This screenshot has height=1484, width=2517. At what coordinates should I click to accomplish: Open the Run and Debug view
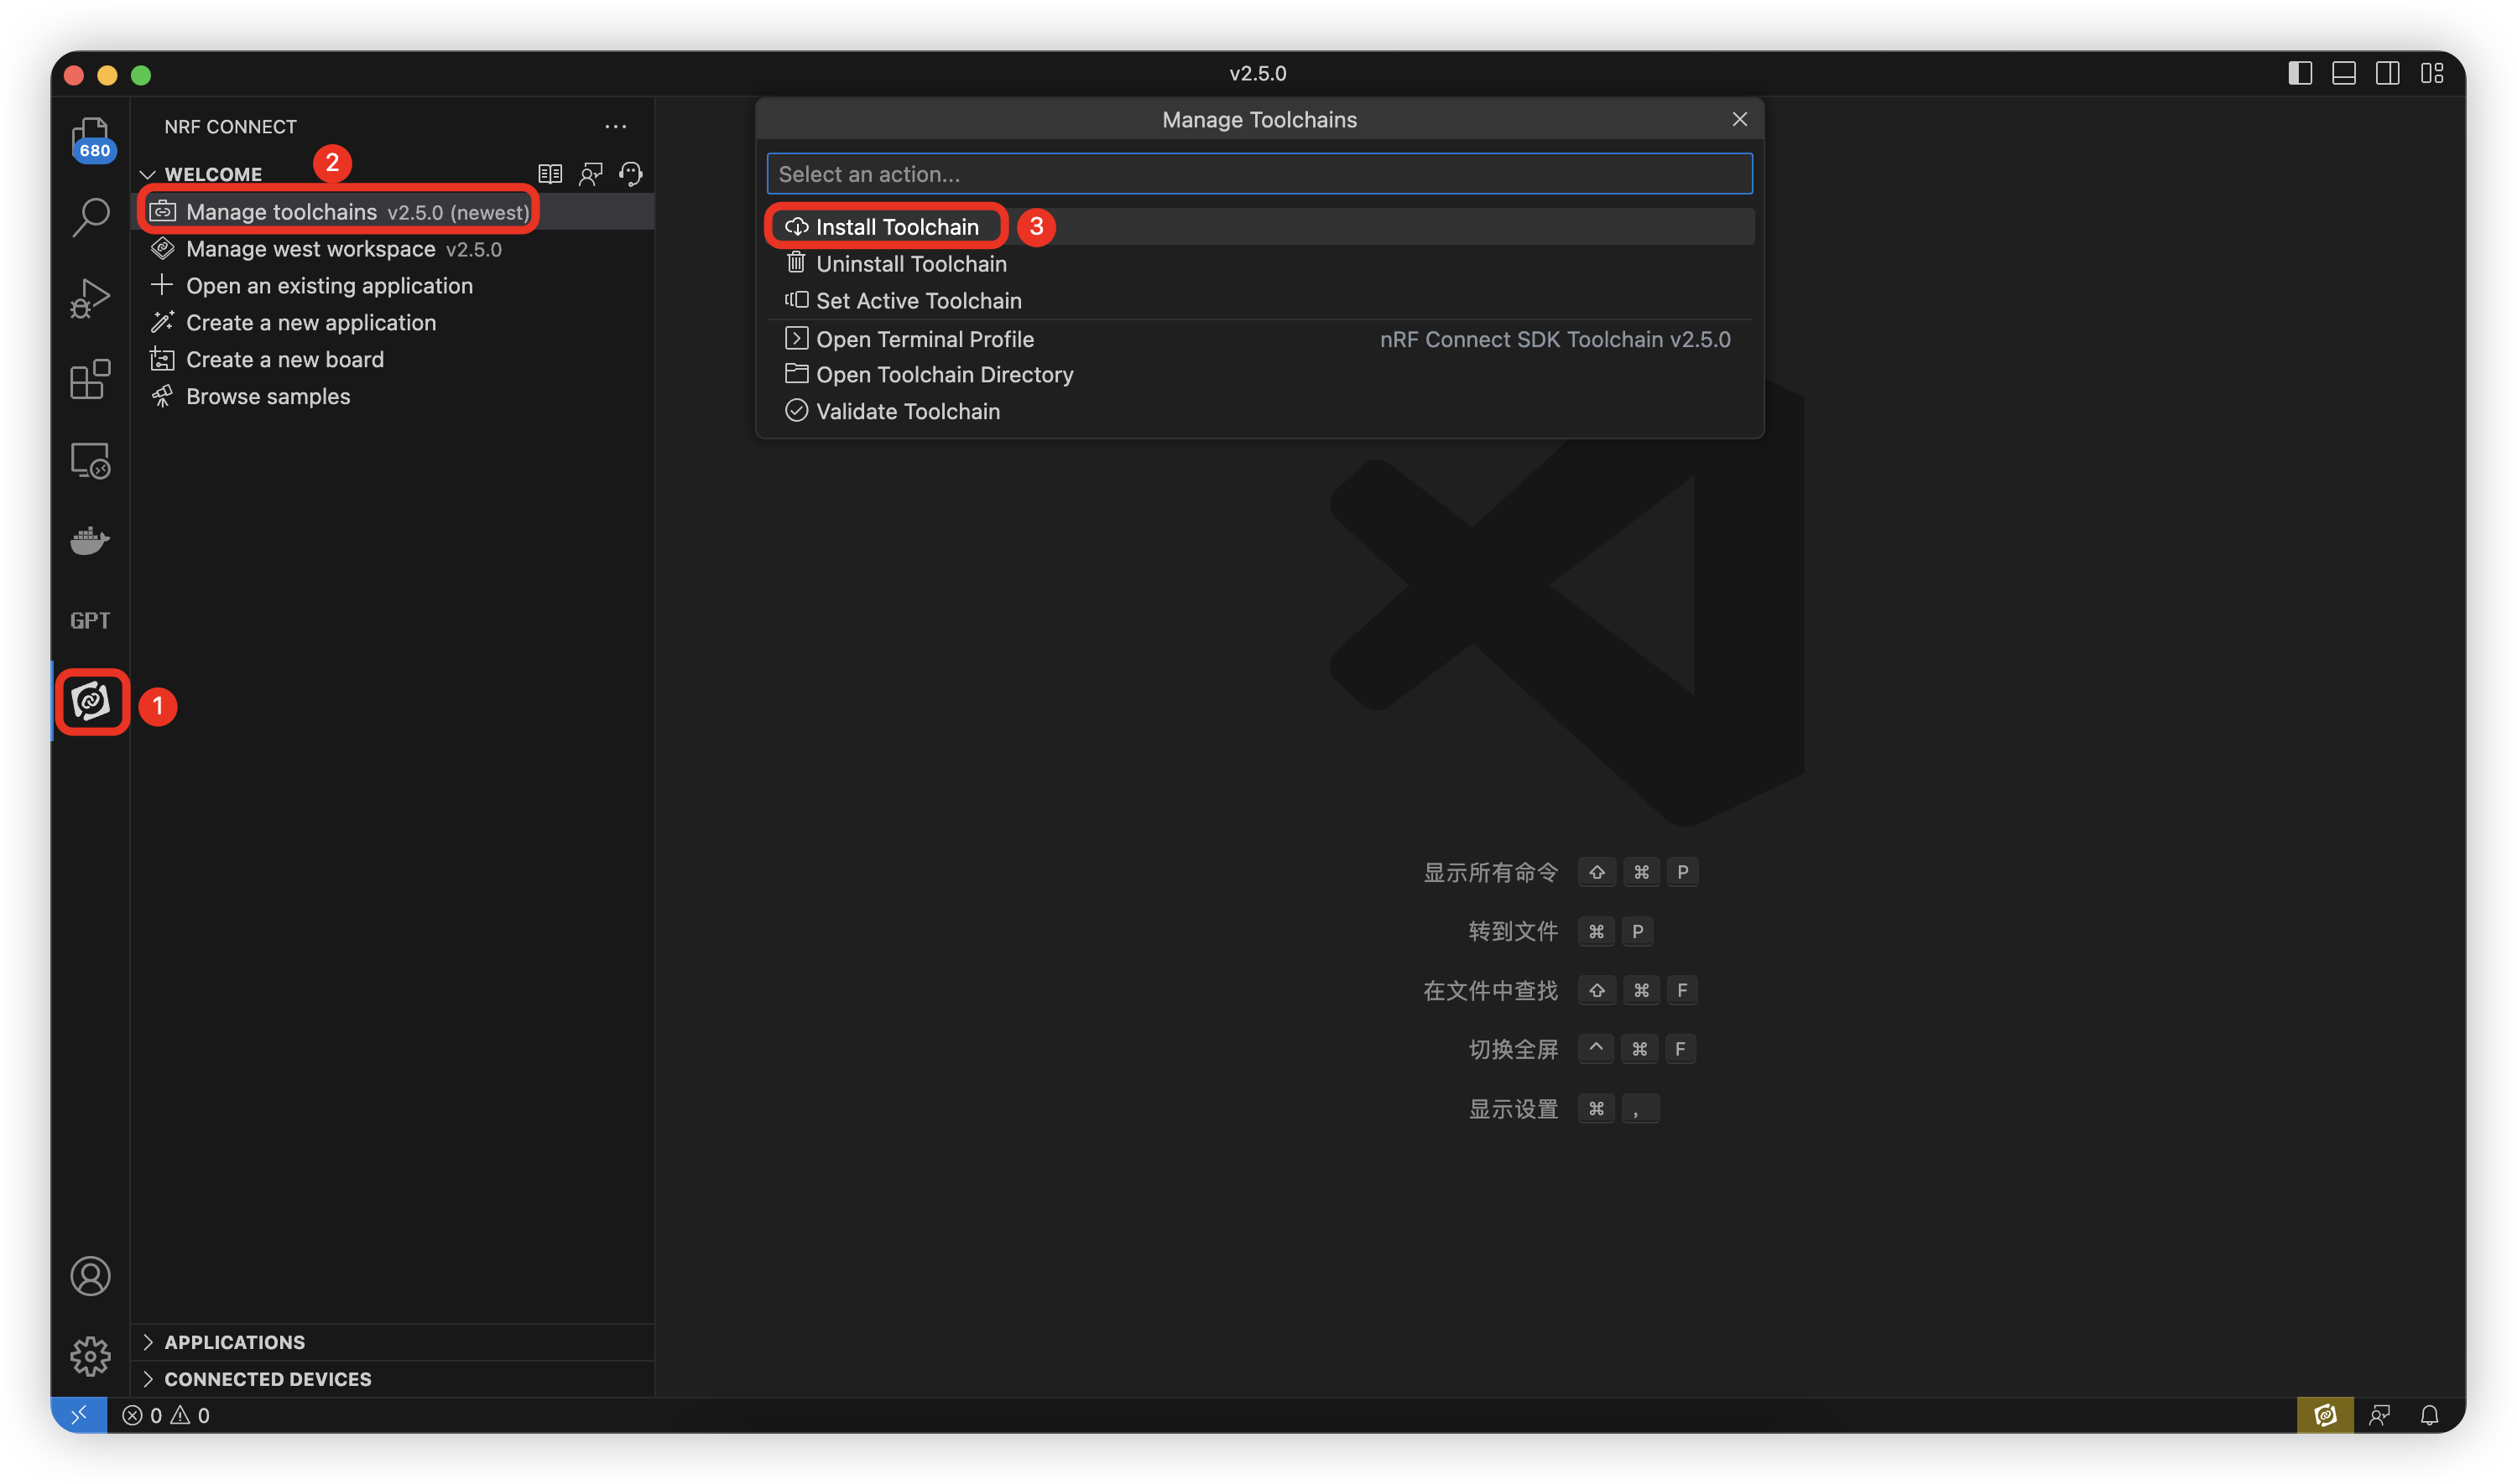[91, 299]
